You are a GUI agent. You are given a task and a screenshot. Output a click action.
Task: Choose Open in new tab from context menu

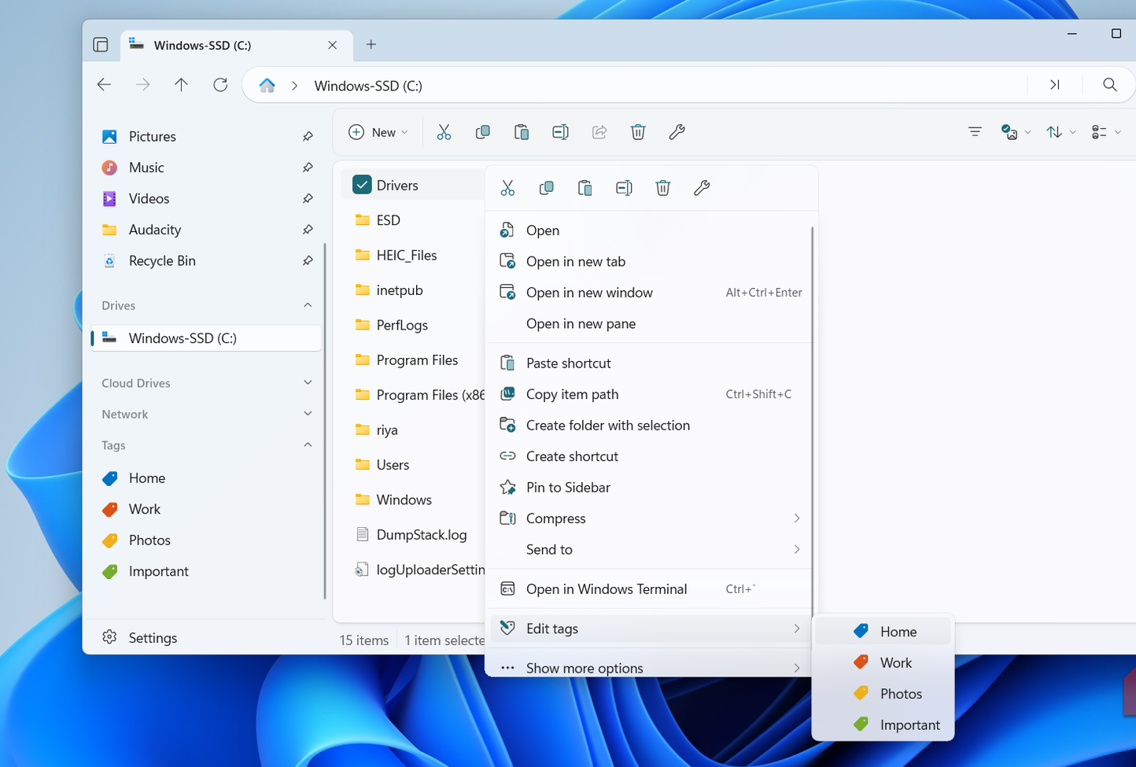[x=576, y=260]
